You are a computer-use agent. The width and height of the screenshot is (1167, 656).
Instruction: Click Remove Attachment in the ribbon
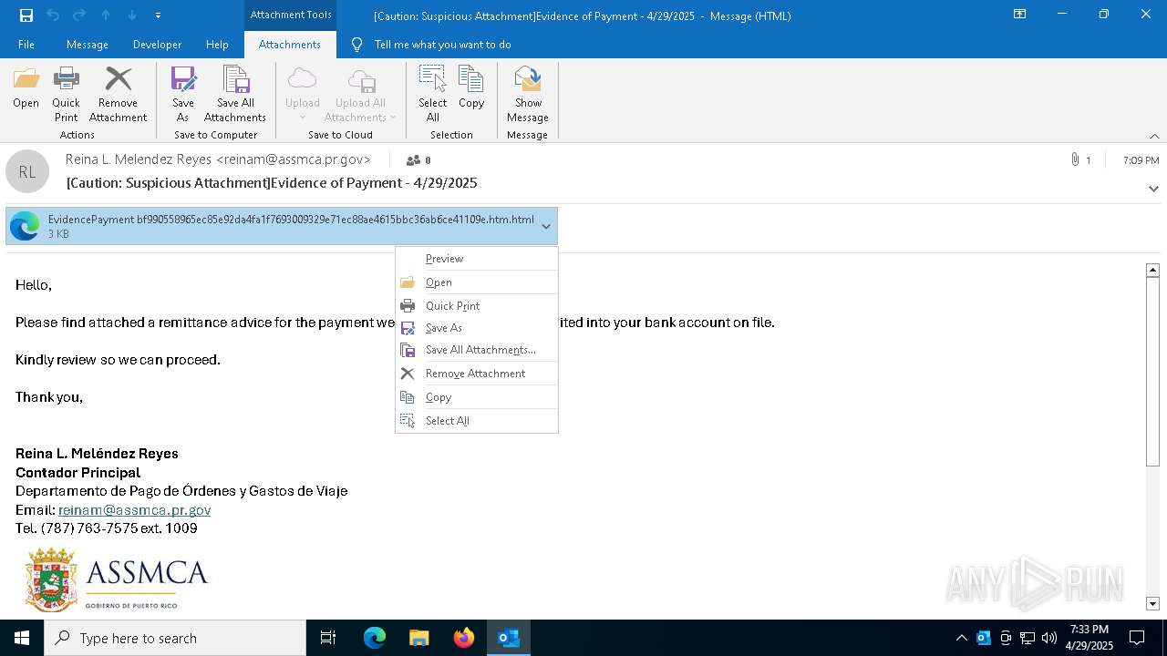[118, 95]
